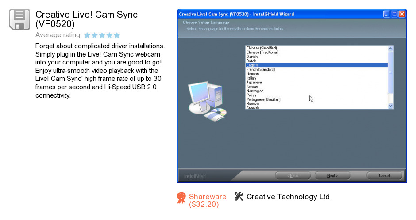
Task: Click the InstallShield Wizard title bar text
Action: tap(236, 14)
